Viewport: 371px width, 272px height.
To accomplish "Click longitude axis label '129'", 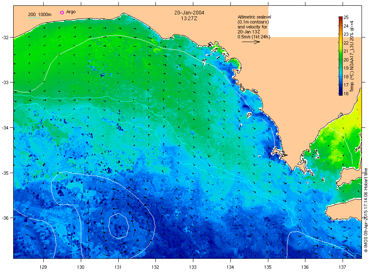I will click(x=43, y=267).
